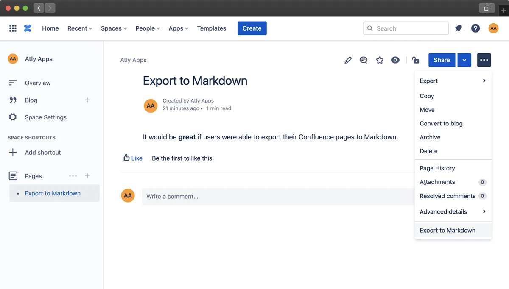Choose Export to Markdown menu item
The width and height of the screenshot is (509, 289).
pos(453,231)
